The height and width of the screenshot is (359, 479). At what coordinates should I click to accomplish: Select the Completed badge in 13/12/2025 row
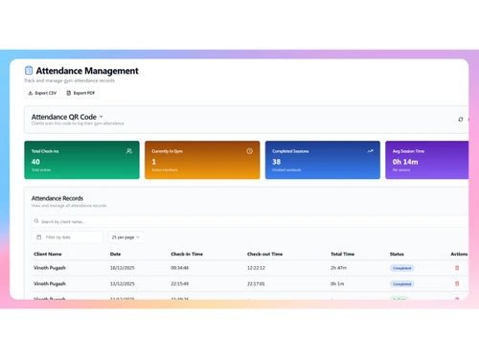(x=402, y=284)
